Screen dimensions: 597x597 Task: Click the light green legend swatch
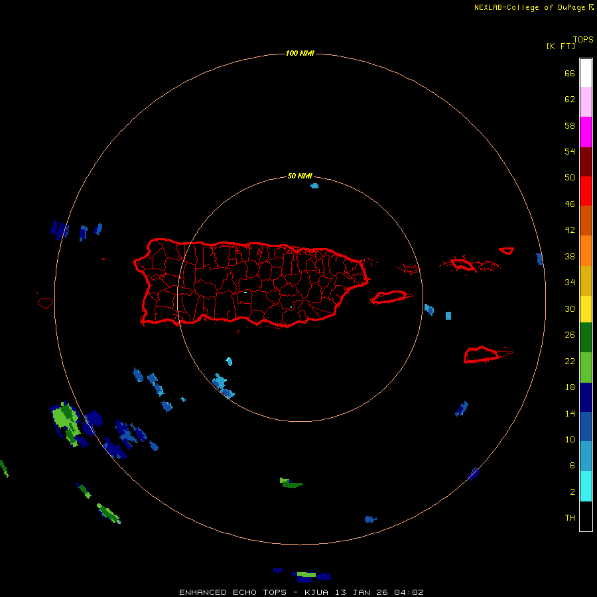586,367
